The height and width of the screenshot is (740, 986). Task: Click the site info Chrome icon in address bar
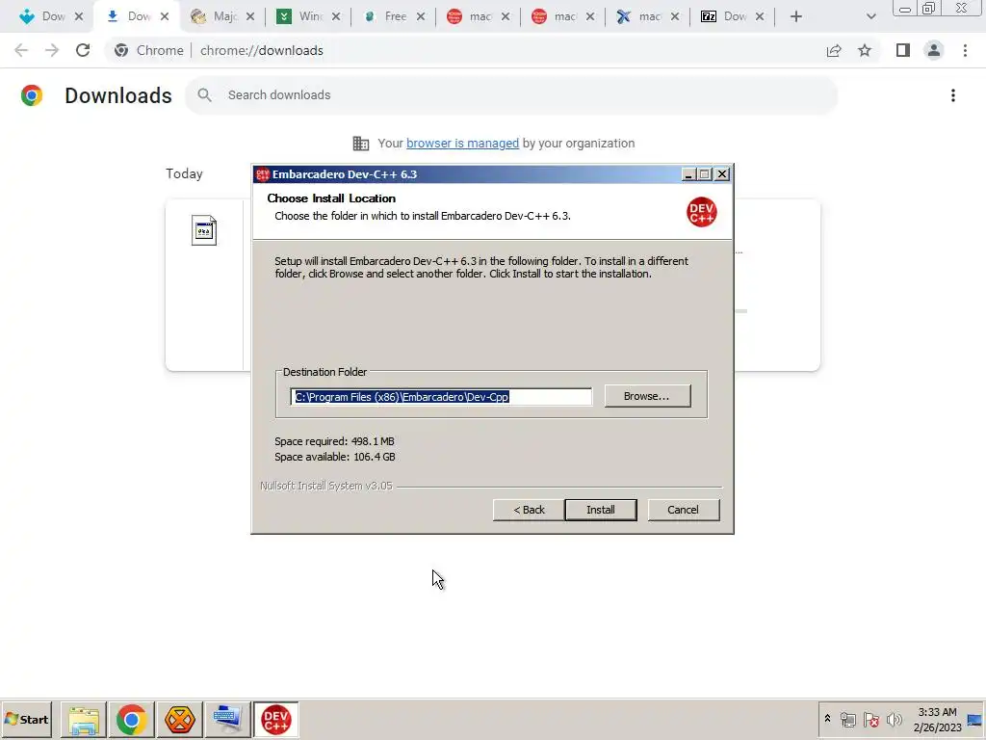click(121, 50)
